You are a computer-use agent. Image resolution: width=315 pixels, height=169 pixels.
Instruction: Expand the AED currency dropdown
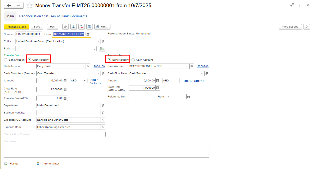85,81
